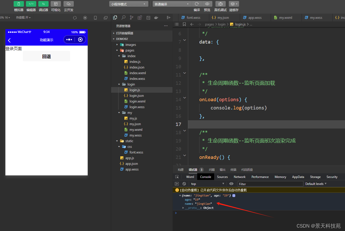Switch to the font.wxss editor tab
This screenshot has width=345, height=231.
194,18
